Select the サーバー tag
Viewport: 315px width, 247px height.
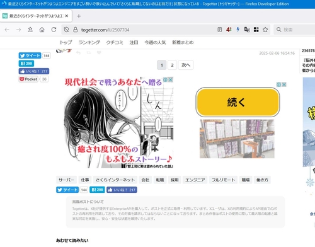66,180
